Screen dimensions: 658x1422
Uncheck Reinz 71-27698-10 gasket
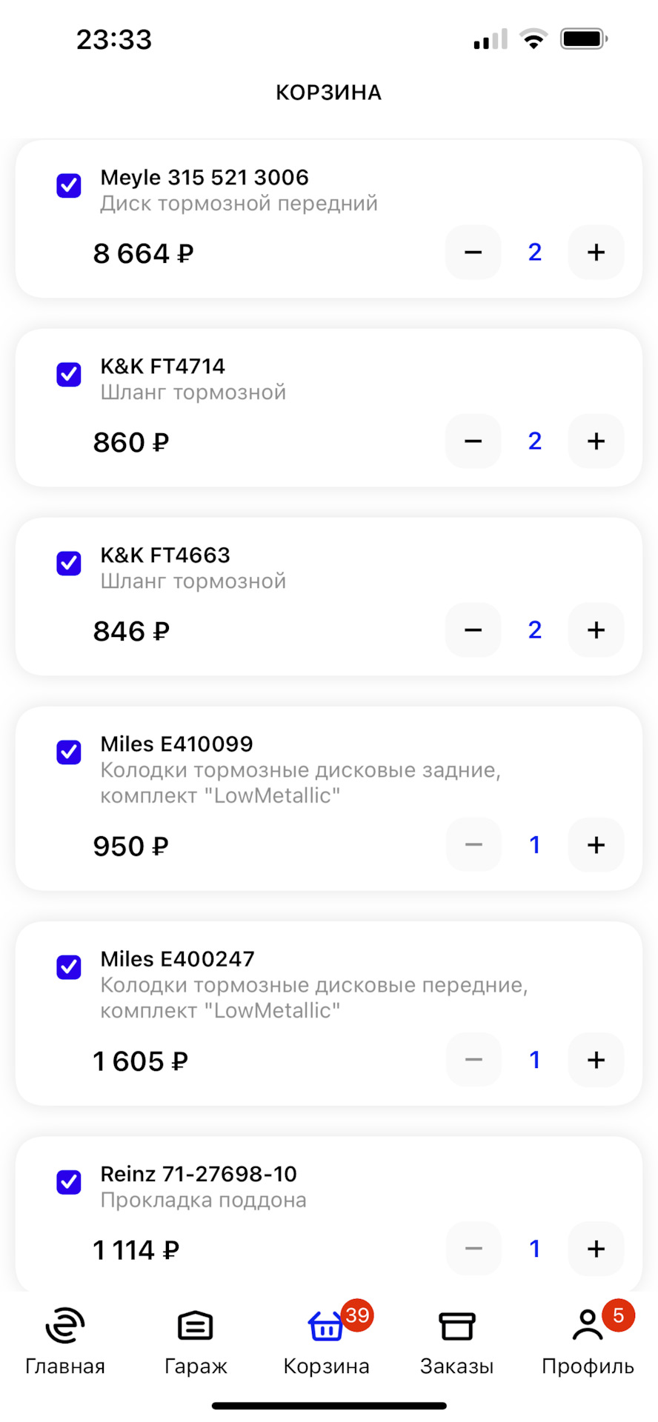click(x=69, y=1182)
